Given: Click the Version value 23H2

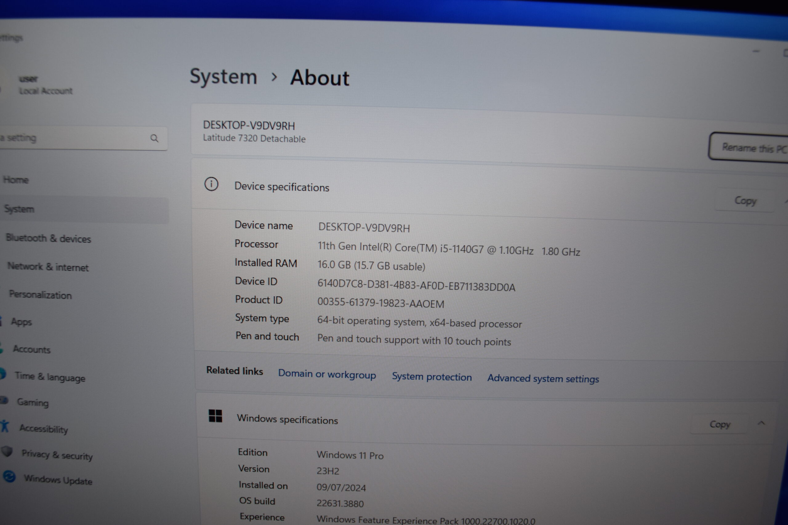Looking at the screenshot, I should 328,471.
